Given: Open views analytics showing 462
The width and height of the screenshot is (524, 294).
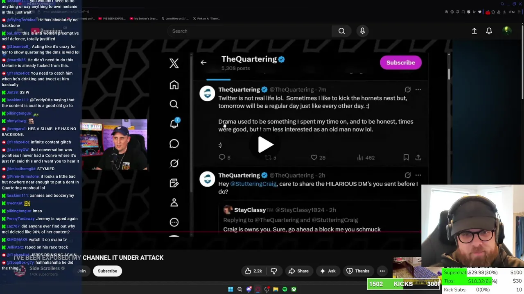Looking at the screenshot, I should point(365,157).
